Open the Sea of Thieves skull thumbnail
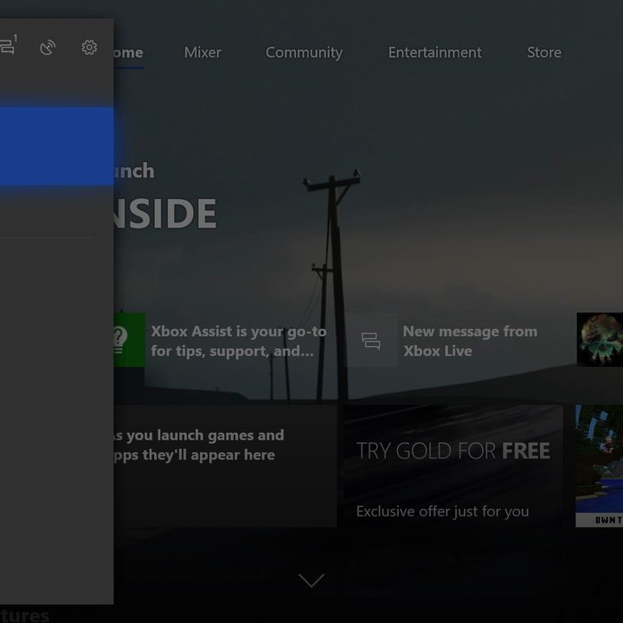 click(x=600, y=340)
